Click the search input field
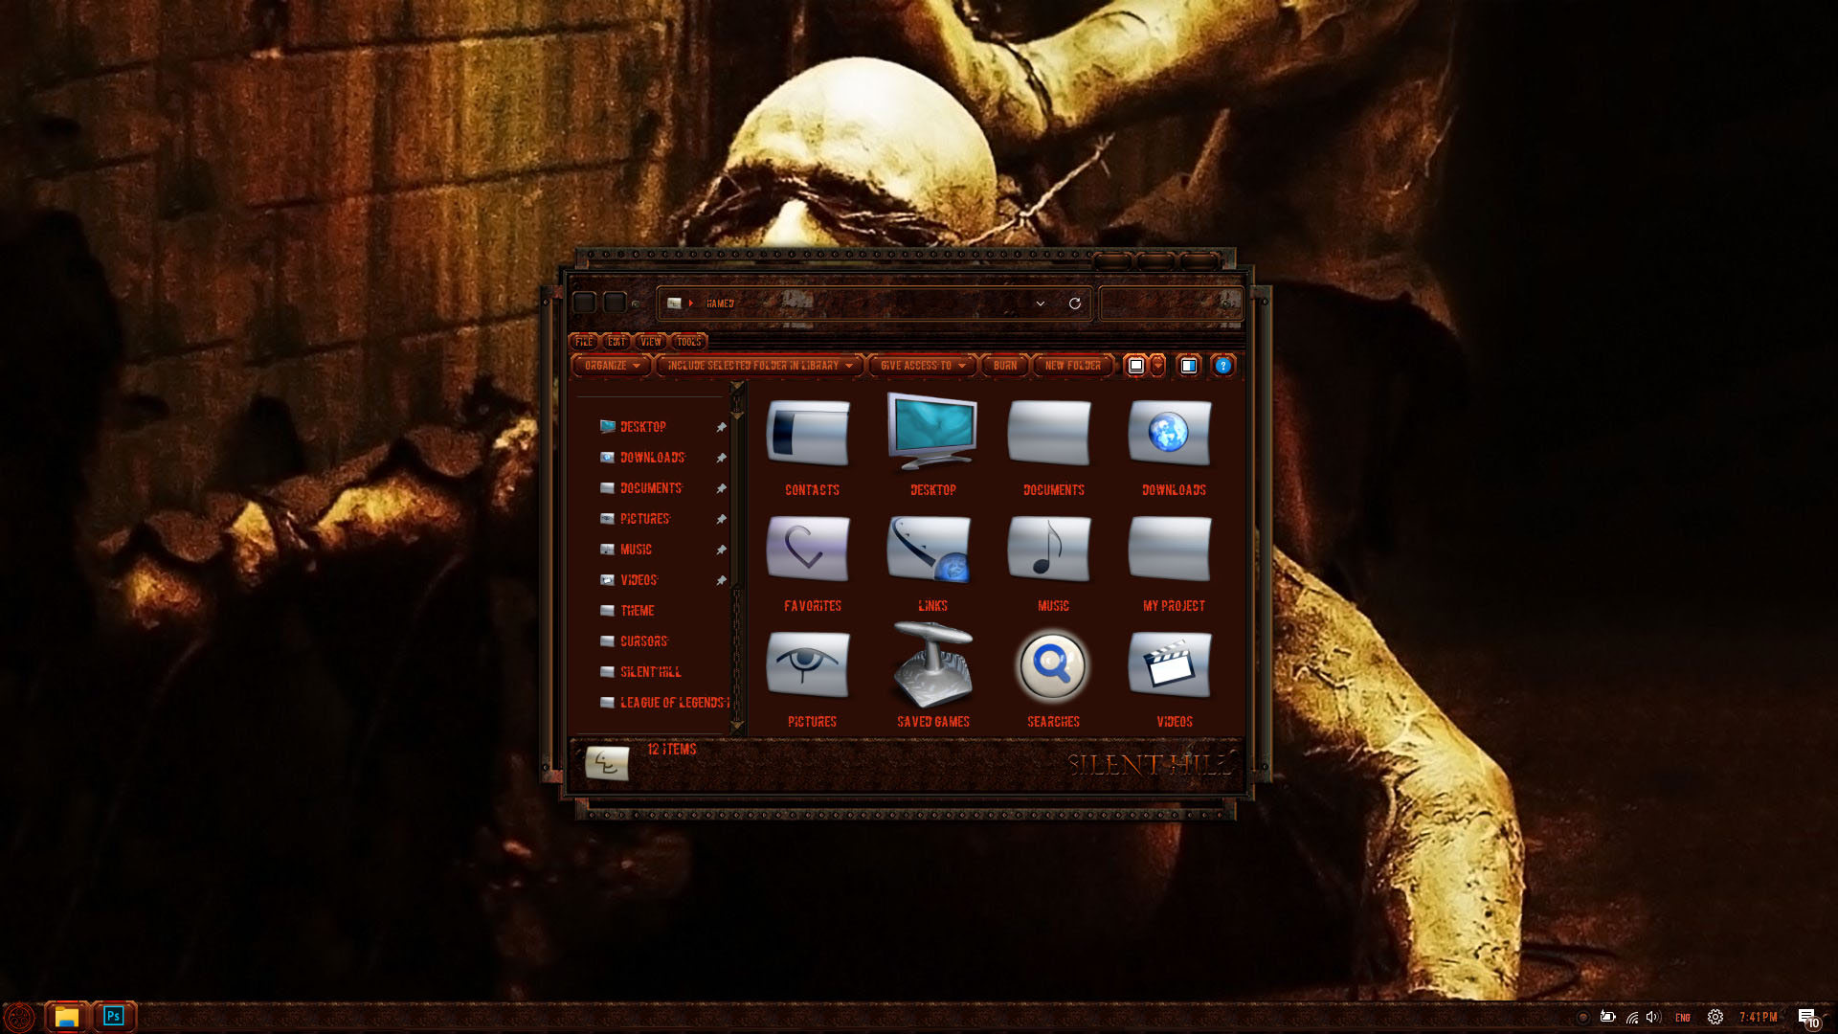 (x=1158, y=303)
